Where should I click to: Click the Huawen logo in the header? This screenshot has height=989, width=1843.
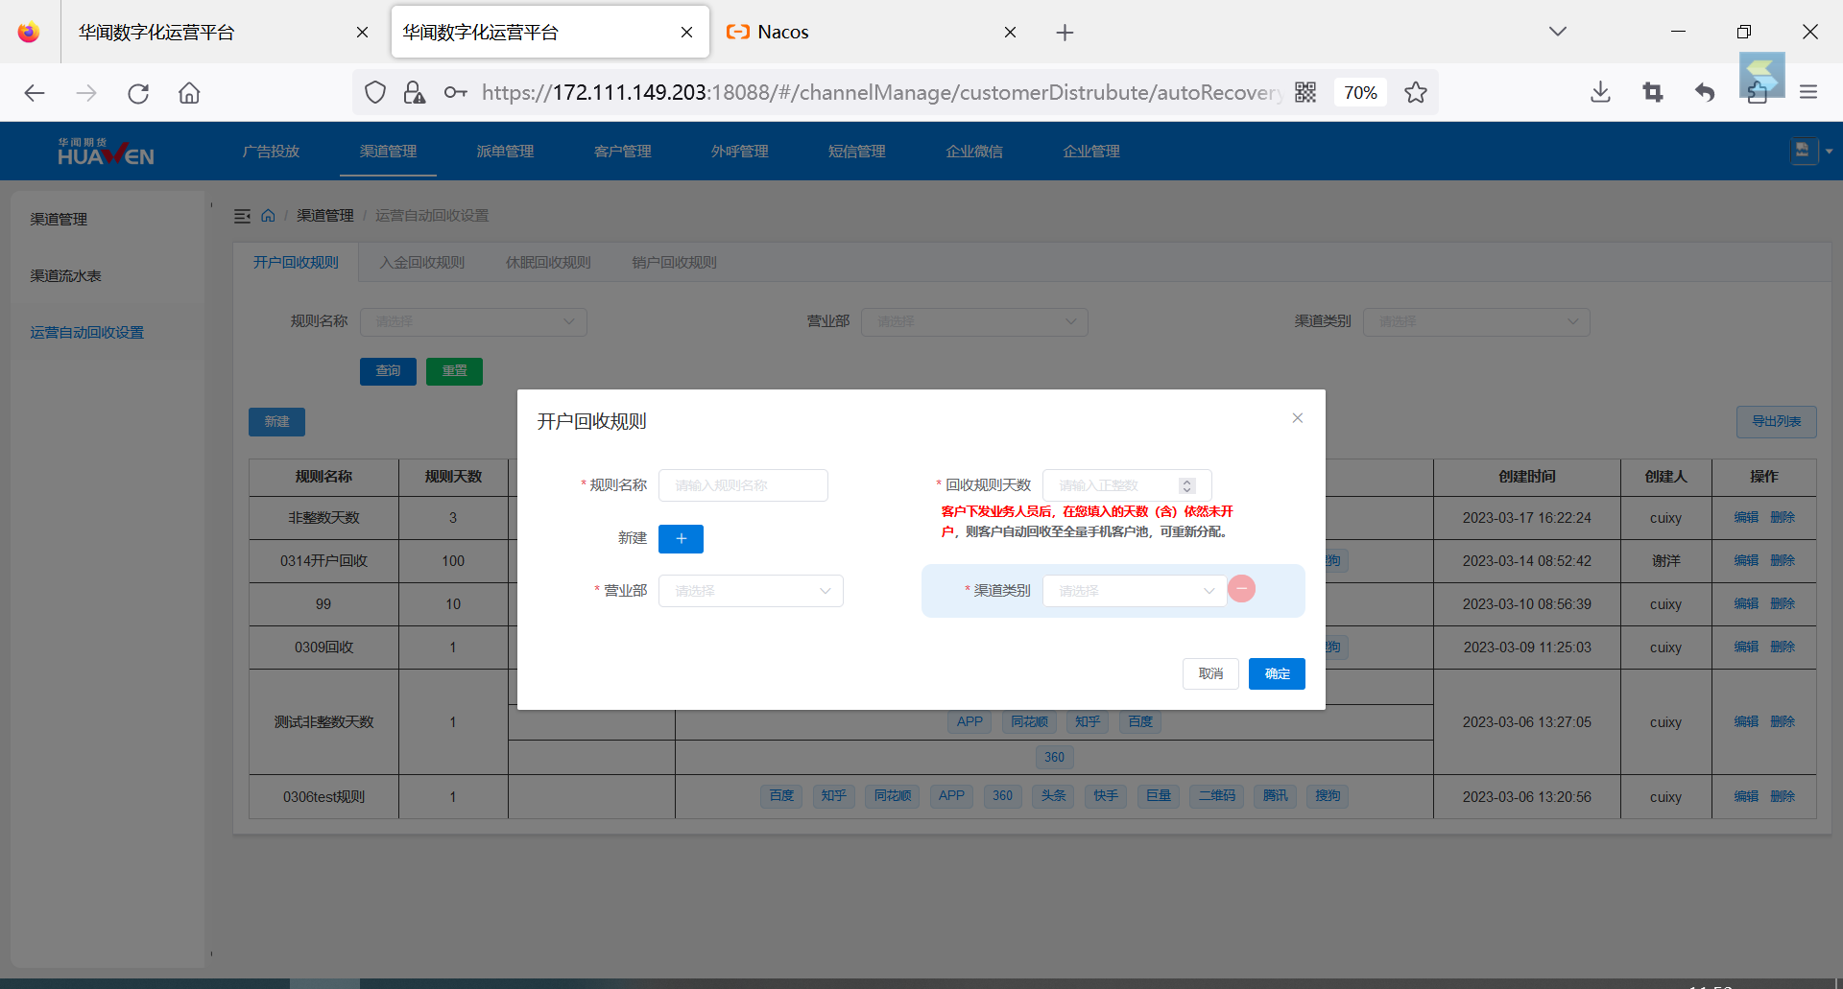[x=106, y=152]
